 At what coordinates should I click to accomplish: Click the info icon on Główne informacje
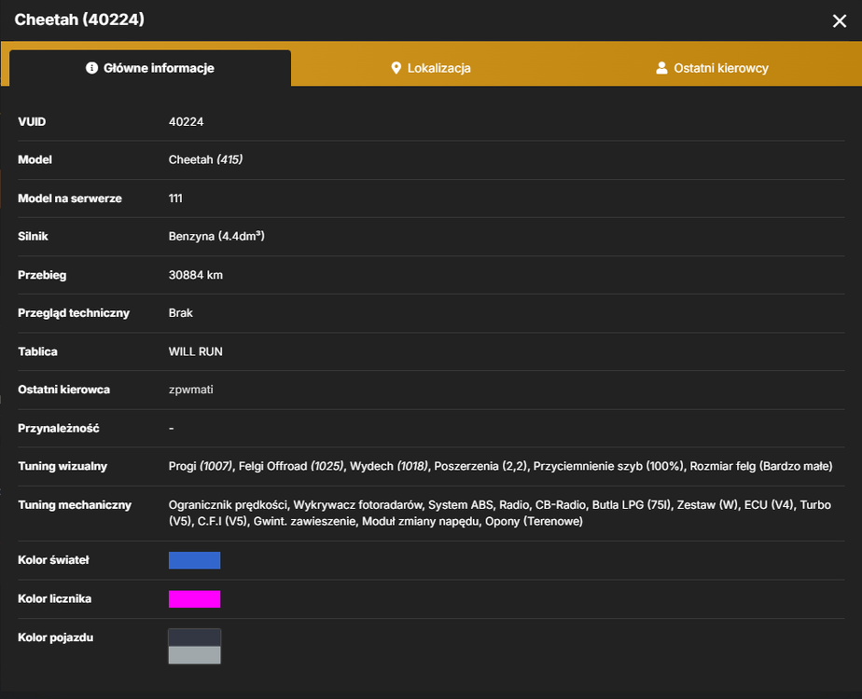(91, 67)
